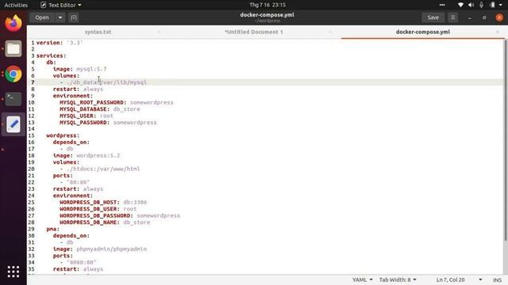The image size is (508, 285).
Task: Expand the Open recent files dropdown arrow
Action: [60, 17]
